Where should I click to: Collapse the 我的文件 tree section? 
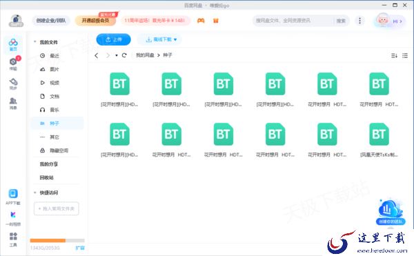[35, 42]
